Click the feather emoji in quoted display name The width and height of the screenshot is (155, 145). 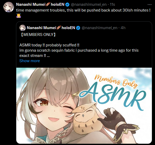click(x=59, y=28)
